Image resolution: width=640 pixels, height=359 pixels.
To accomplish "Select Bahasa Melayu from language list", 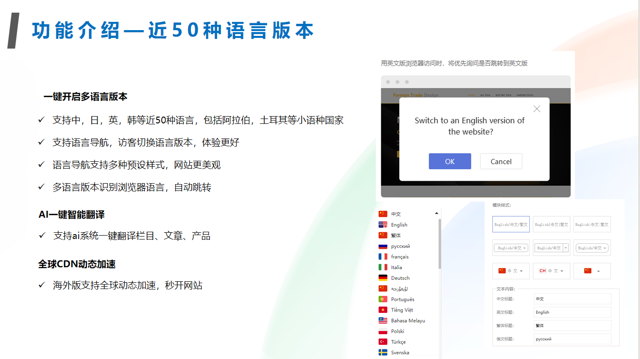I will point(407,321).
